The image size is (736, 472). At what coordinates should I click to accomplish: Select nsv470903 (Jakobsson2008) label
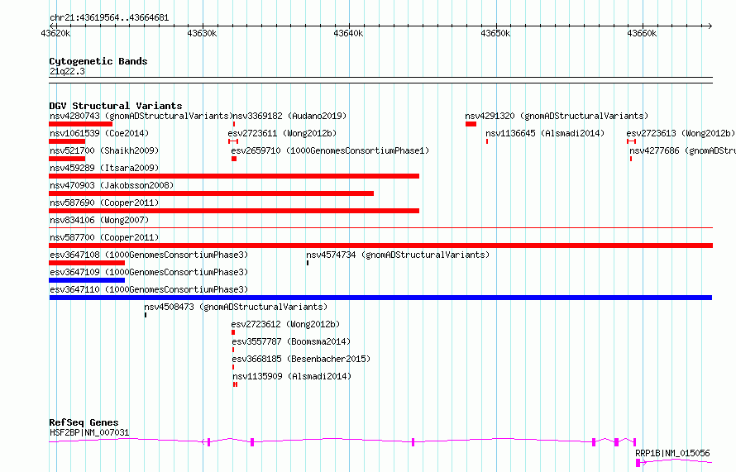pyautogui.click(x=112, y=185)
